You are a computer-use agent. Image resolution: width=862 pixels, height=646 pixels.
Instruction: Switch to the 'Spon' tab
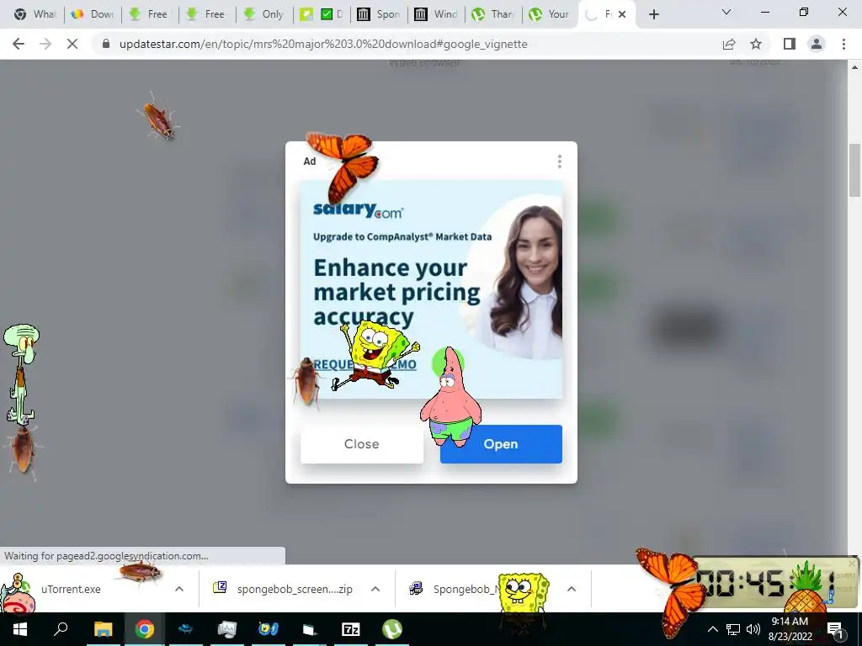[x=379, y=14]
